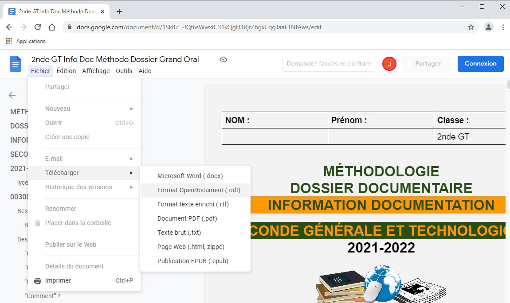Bookmark page with the star icon
The image size is (510, 303).
pos(471,27)
